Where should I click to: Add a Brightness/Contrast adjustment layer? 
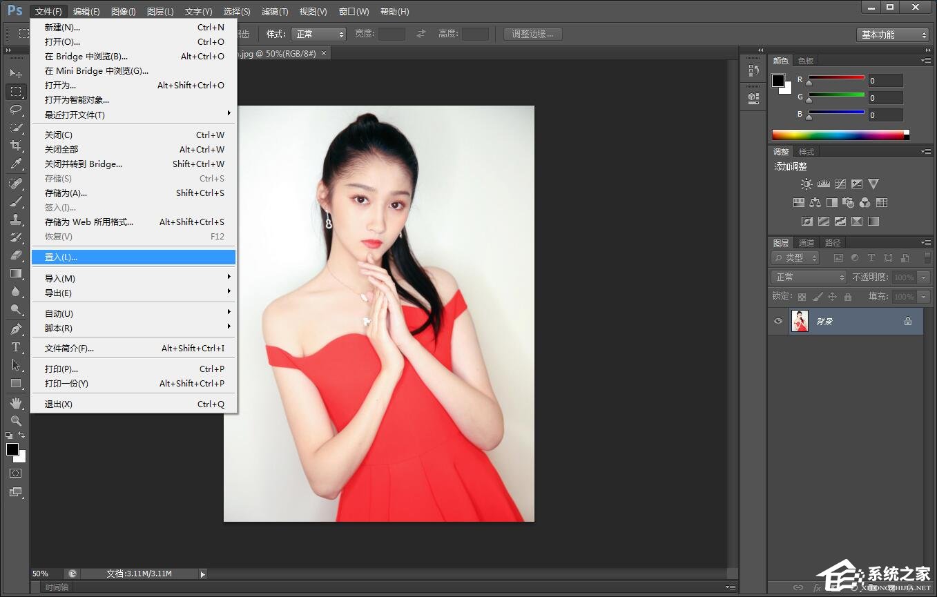[806, 184]
